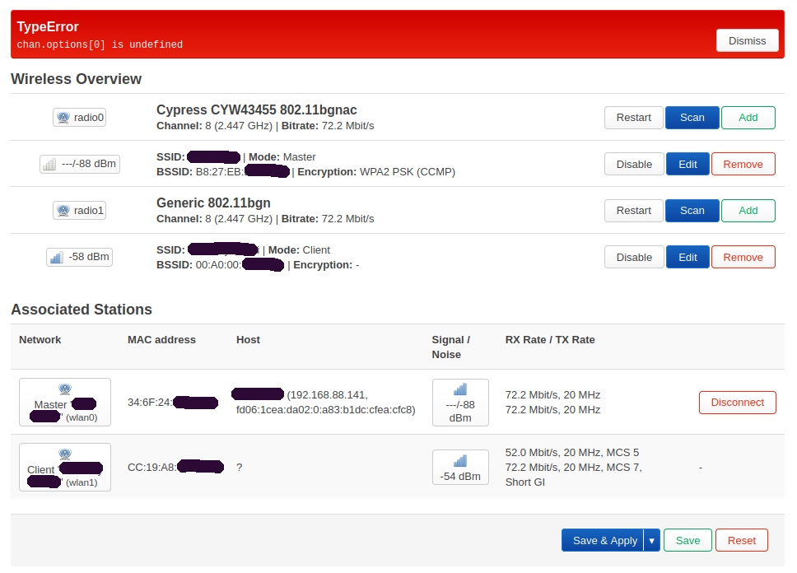Image resolution: width=797 pixels, height=573 pixels.
Task: Click the radio1 wireless device icon
Action: point(63,211)
